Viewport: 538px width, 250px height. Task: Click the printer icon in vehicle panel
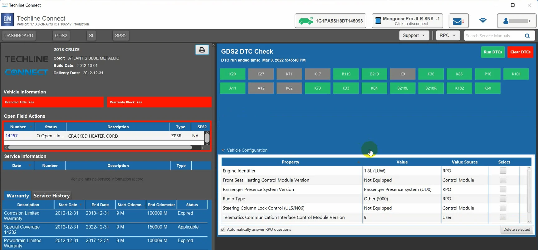point(202,50)
